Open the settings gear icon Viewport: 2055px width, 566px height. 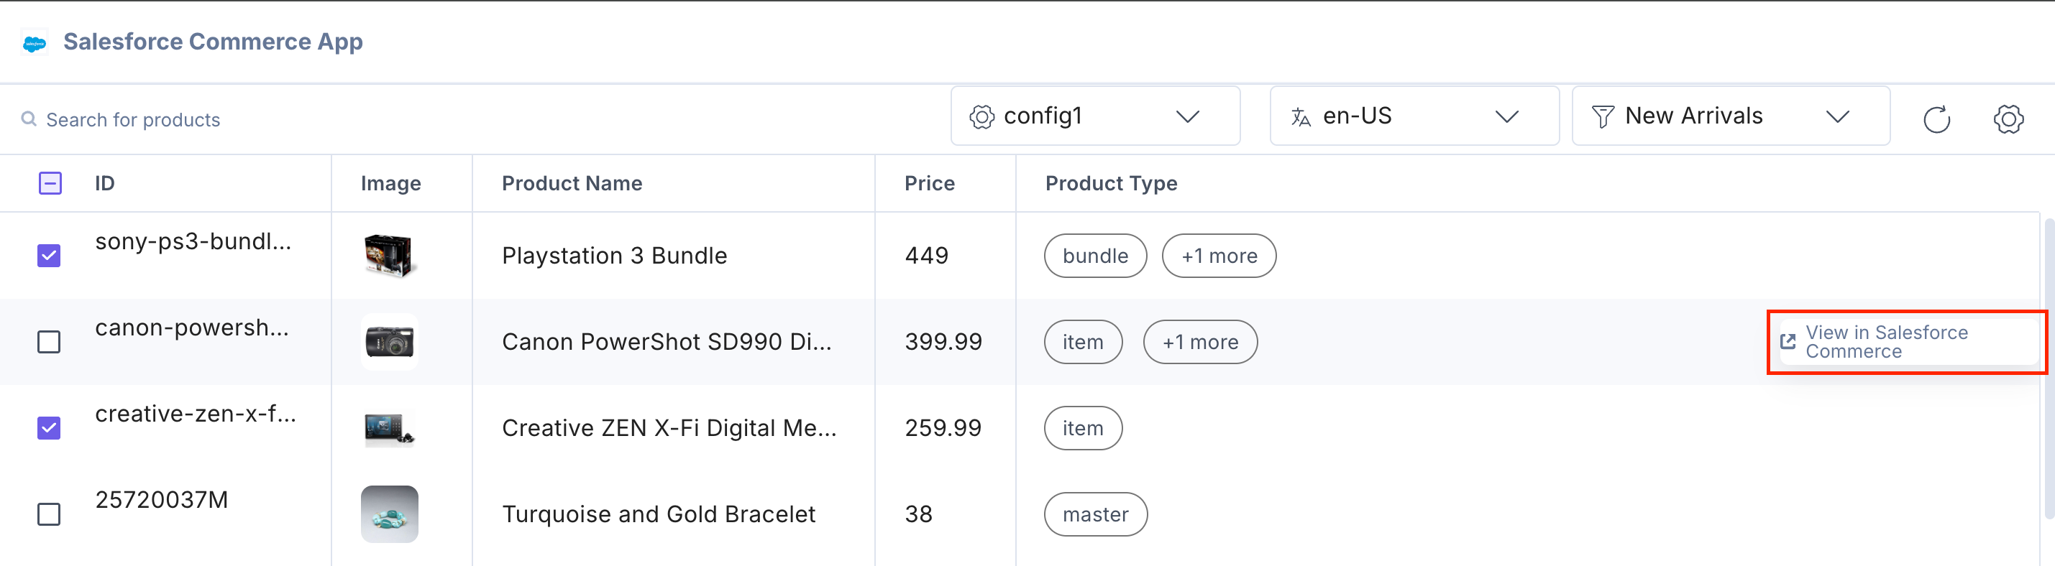2008,119
